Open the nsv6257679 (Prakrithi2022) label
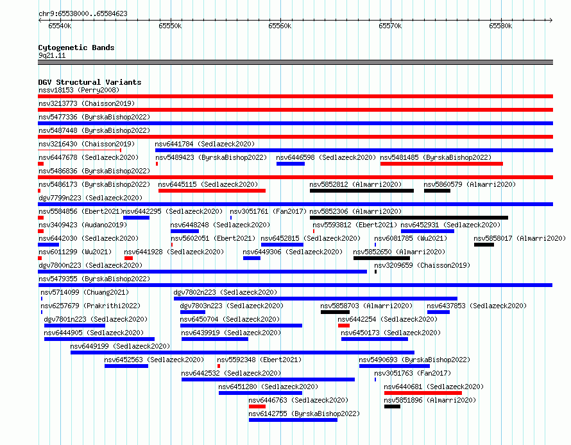 pos(90,306)
